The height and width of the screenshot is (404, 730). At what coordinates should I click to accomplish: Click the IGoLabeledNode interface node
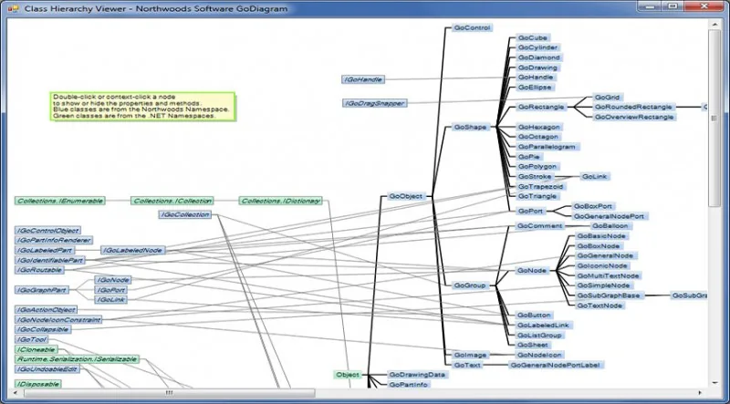pos(133,251)
